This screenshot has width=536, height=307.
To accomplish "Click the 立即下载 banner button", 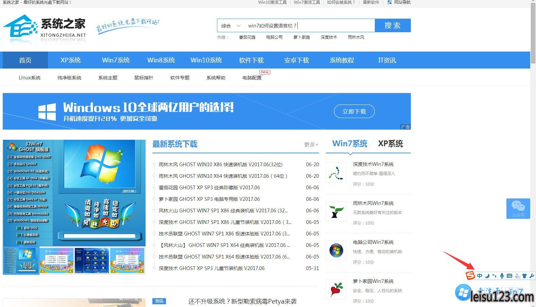I will pos(354,111).
